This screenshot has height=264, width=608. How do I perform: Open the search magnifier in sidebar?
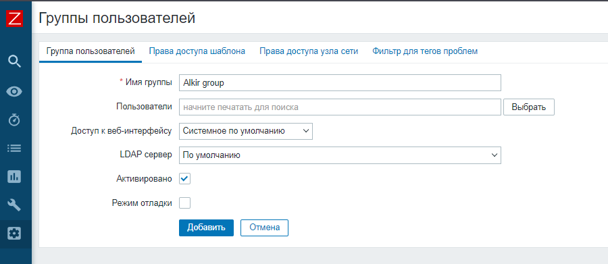pyautogui.click(x=14, y=61)
